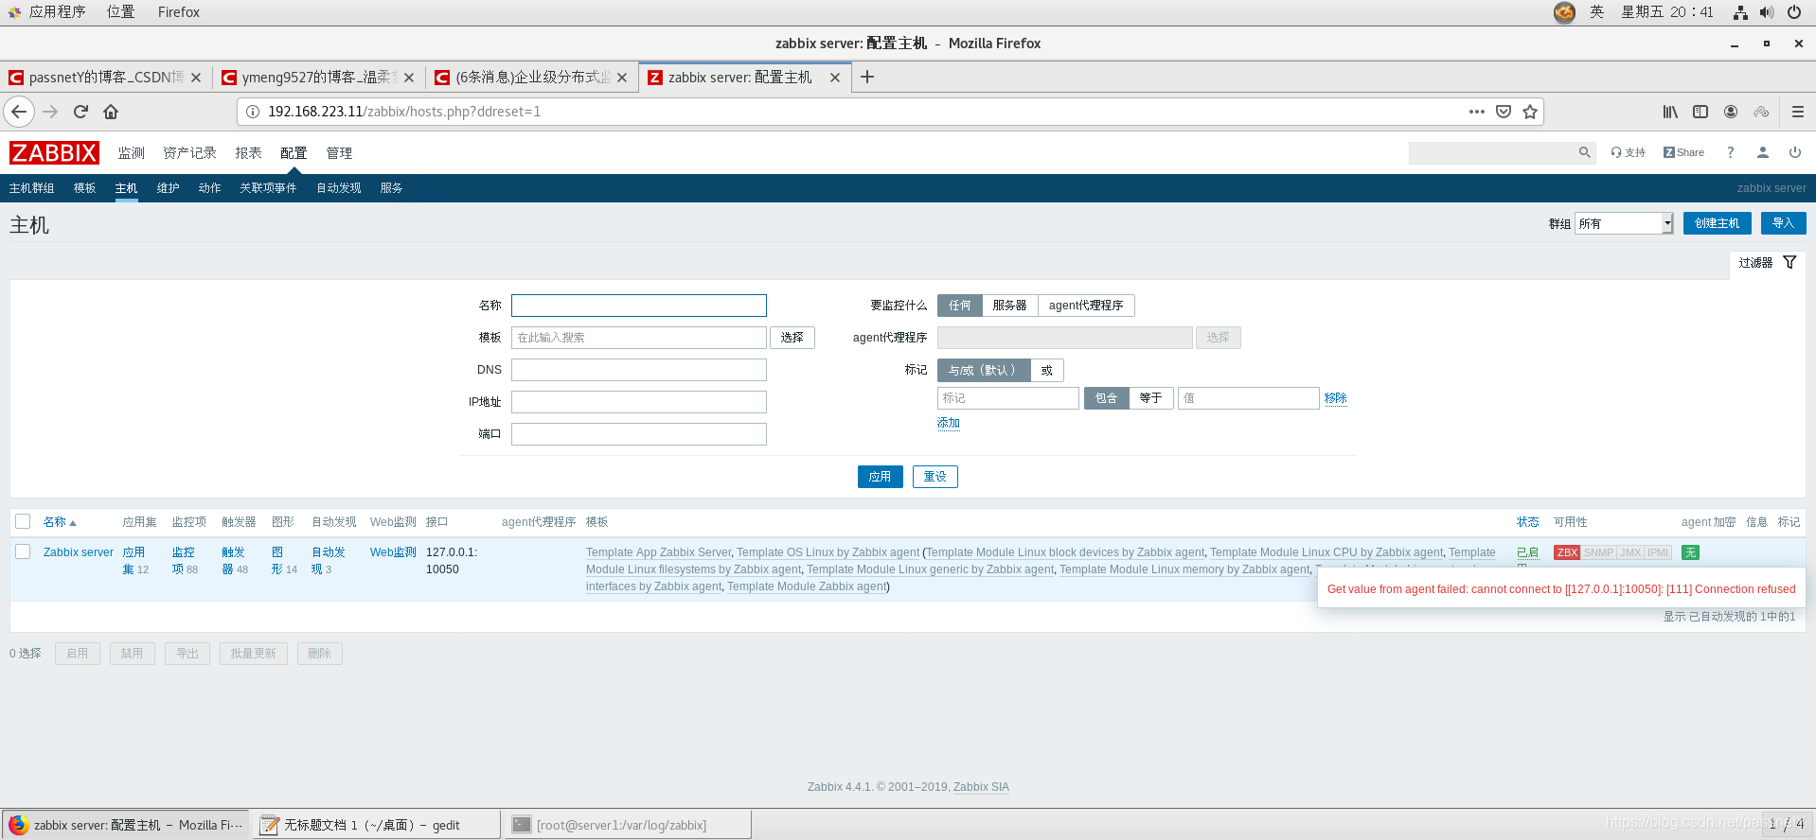Open the 自动发现 submenu item
The image size is (1816, 840).
(339, 188)
